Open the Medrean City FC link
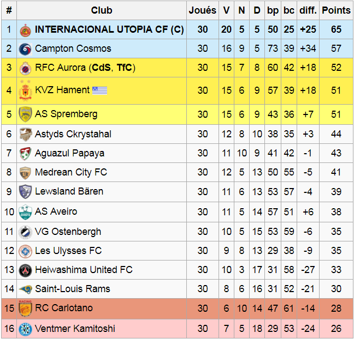 (x=71, y=173)
